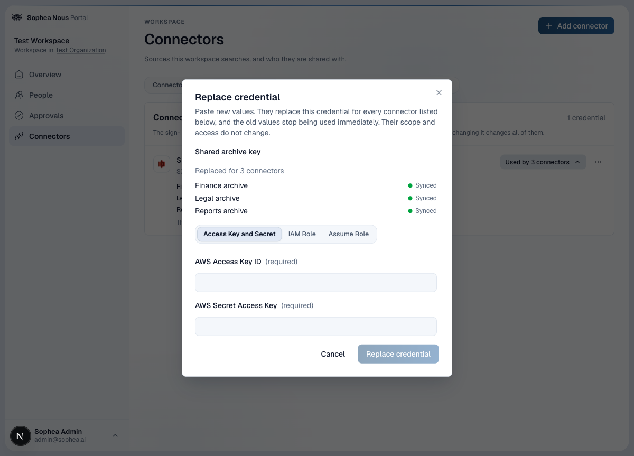
Task: Click the Replaced for 3 connectors text
Action: pos(239,171)
